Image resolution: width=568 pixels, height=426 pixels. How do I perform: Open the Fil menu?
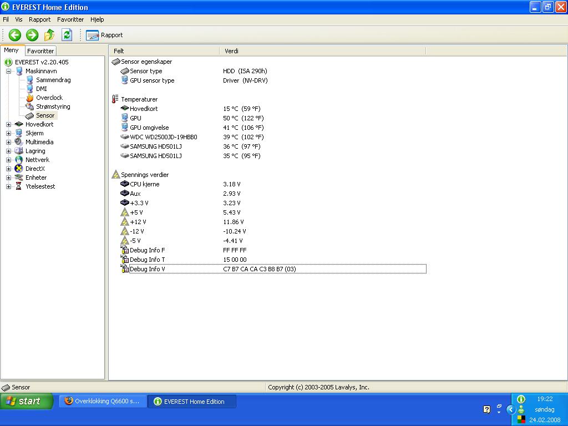[x=6, y=19]
